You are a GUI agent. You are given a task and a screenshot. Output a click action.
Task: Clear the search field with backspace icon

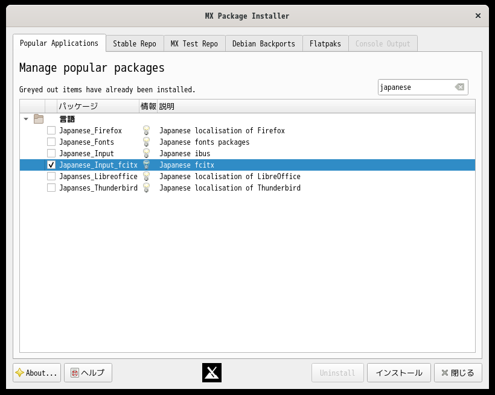459,87
